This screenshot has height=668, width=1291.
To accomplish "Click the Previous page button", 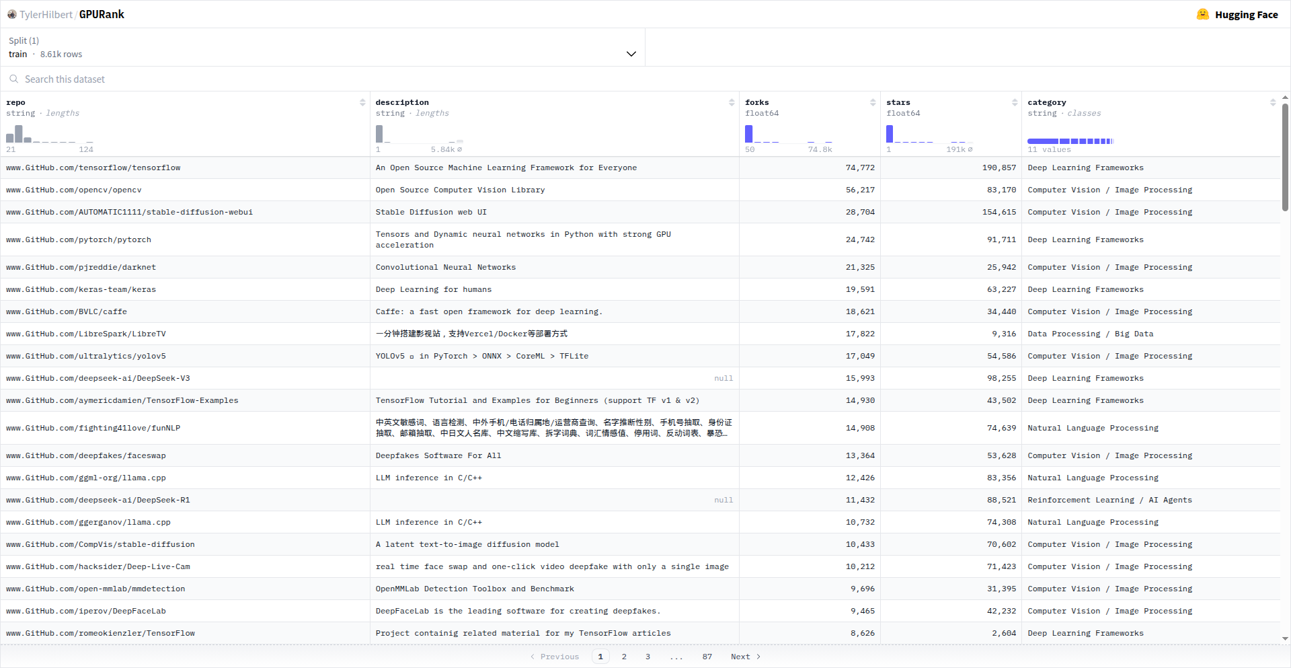I will tap(555, 657).
